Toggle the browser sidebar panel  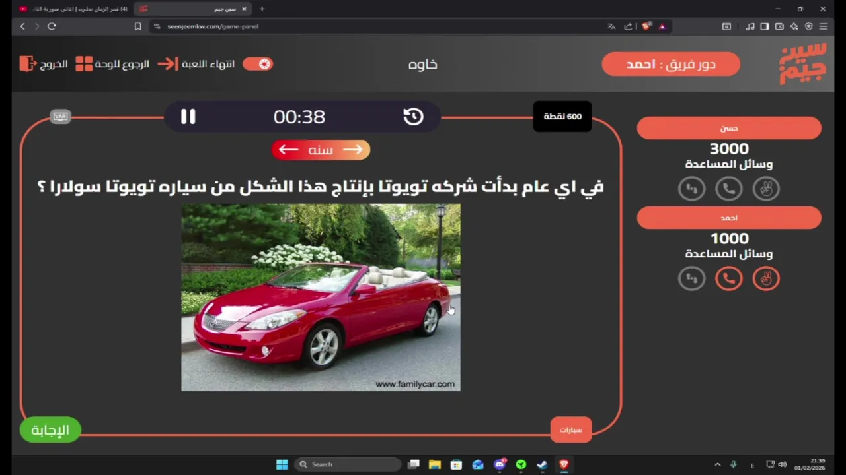(765, 26)
